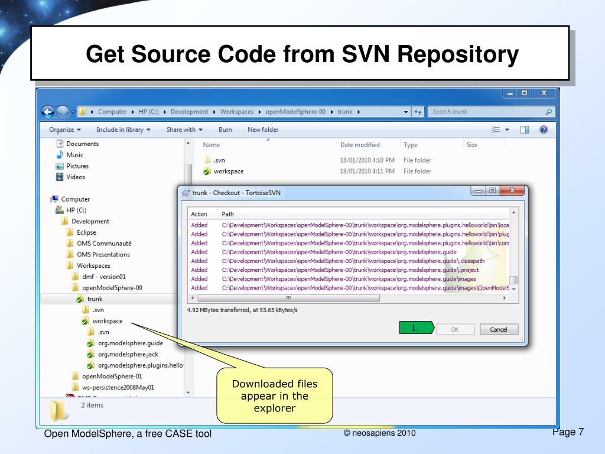The width and height of the screenshot is (605, 454).
Task: Open the Organize menu
Action: [64, 129]
